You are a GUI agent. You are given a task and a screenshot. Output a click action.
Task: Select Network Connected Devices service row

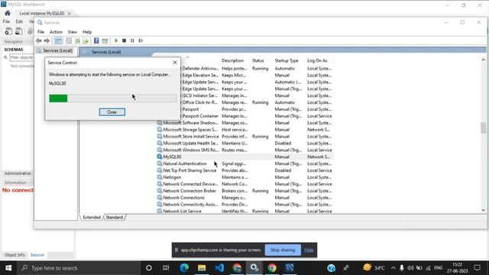pos(244,184)
